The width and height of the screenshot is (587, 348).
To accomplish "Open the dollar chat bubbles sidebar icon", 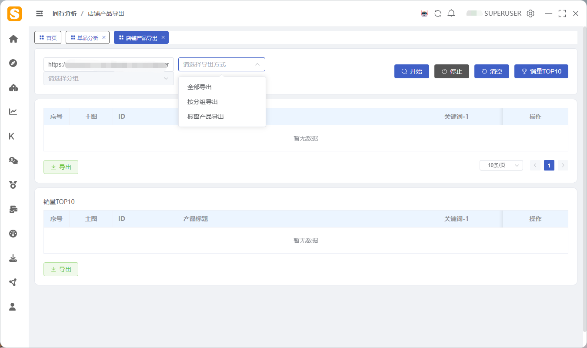I will click(13, 161).
